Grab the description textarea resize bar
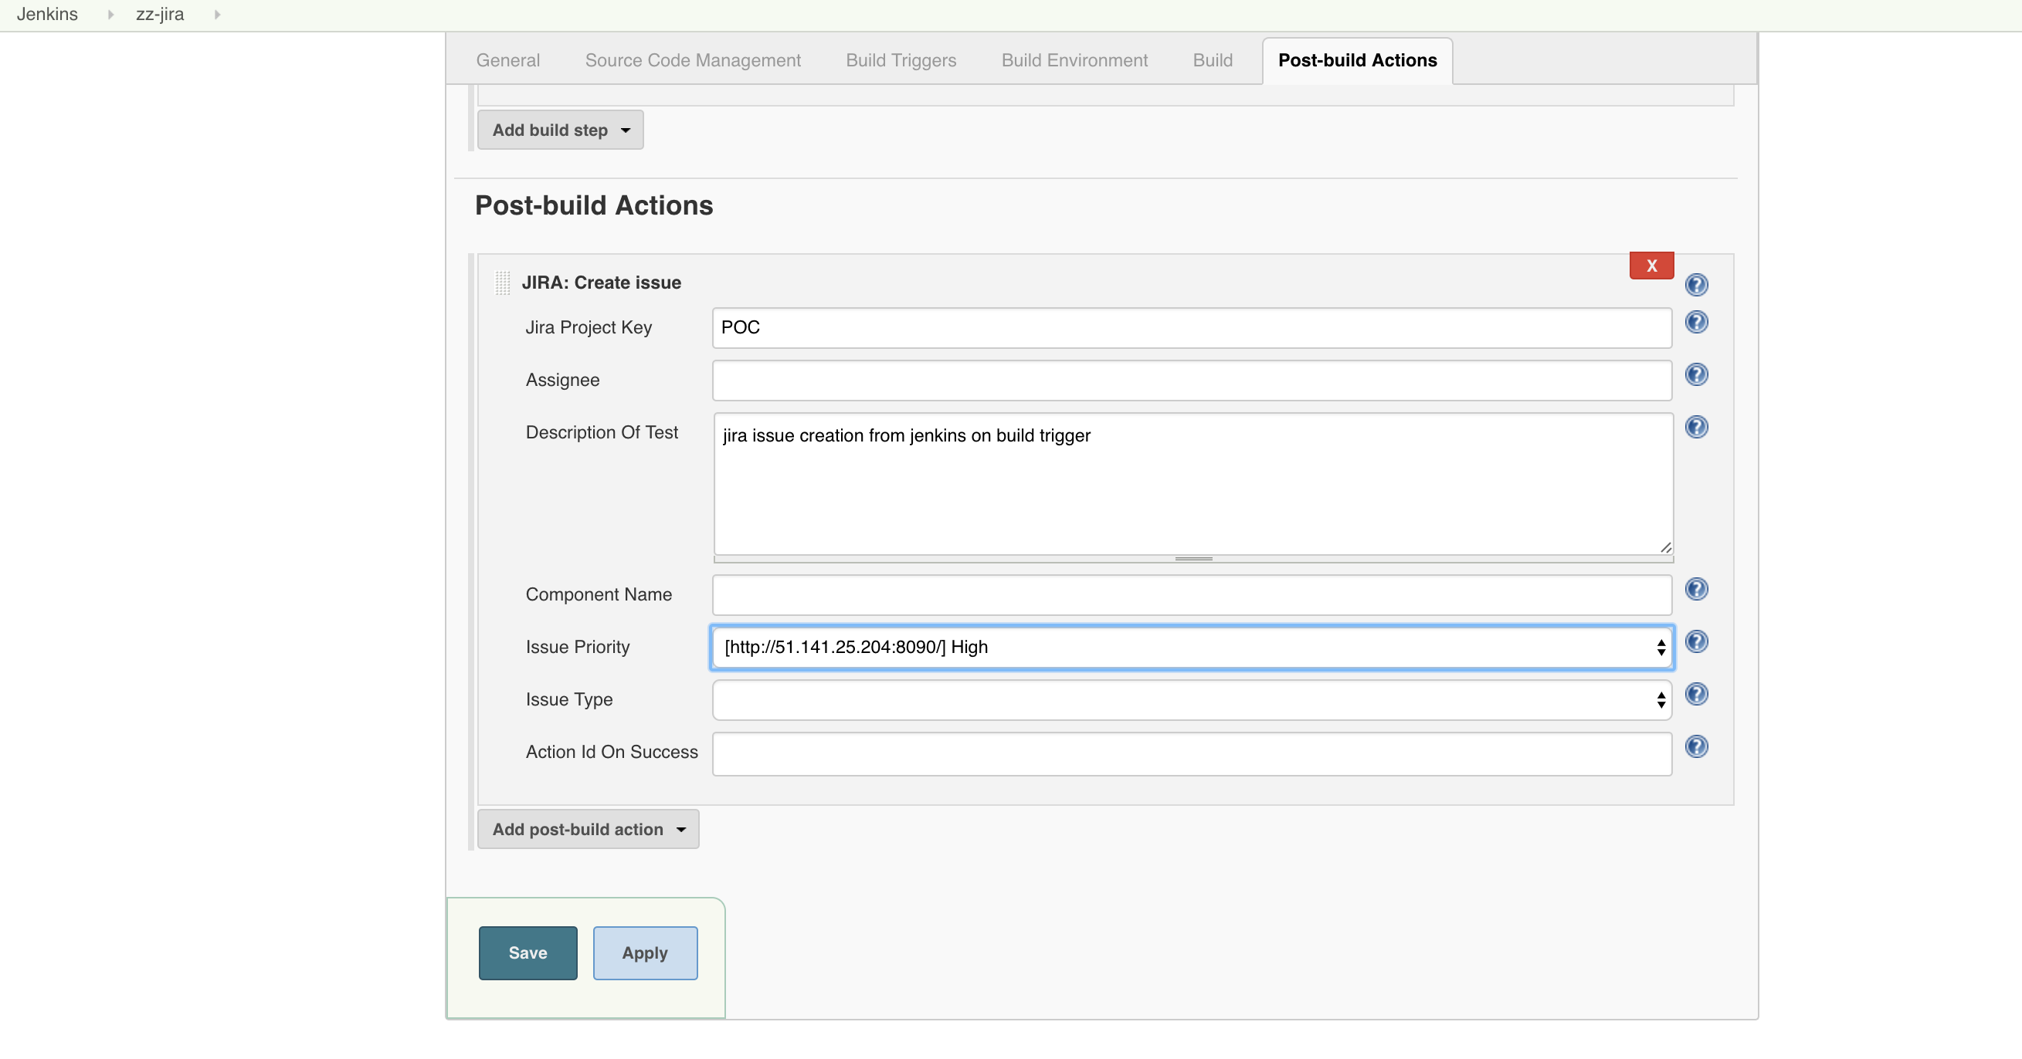 (x=1193, y=560)
